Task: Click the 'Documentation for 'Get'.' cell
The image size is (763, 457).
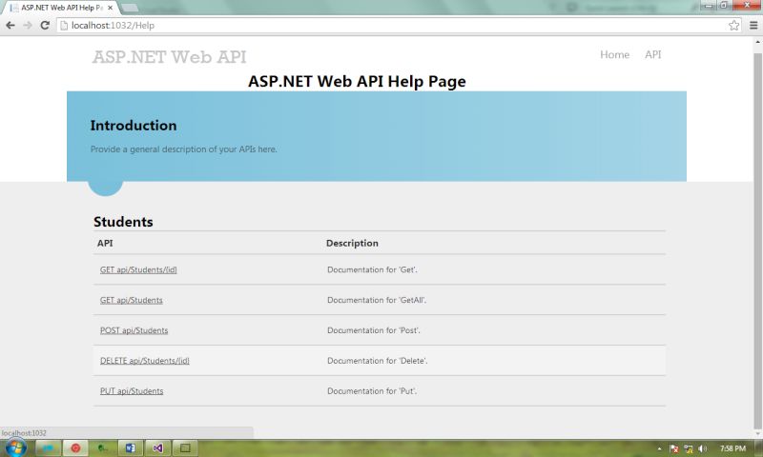Action: pyautogui.click(x=372, y=269)
